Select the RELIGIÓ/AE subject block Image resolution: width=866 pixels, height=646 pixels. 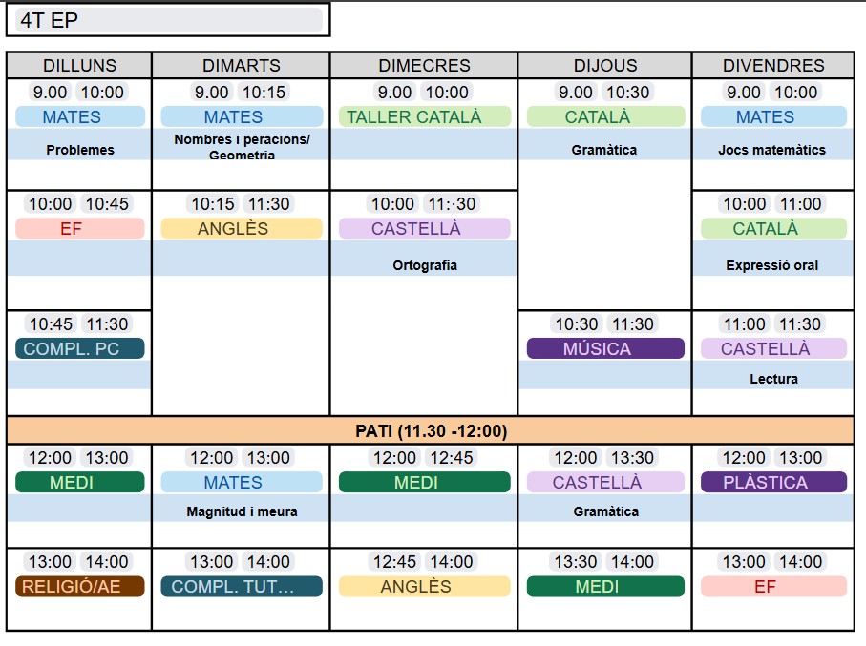(x=80, y=587)
